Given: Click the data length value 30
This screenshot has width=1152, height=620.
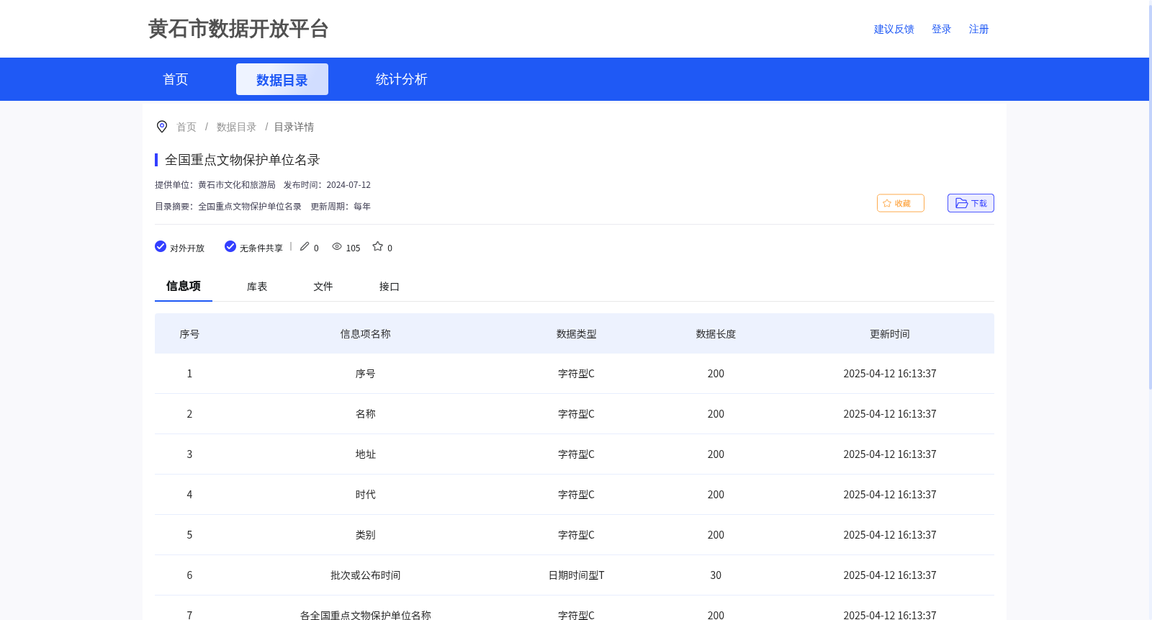Looking at the screenshot, I should 716,575.
